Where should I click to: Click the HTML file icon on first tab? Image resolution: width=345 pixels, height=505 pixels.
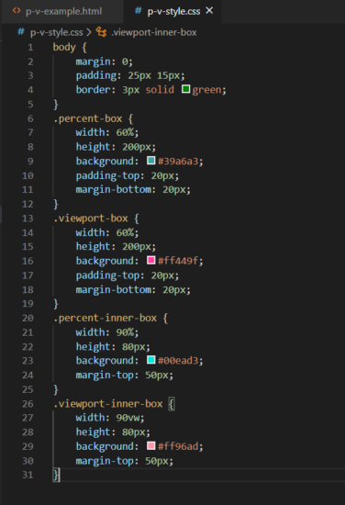[17, 11]
